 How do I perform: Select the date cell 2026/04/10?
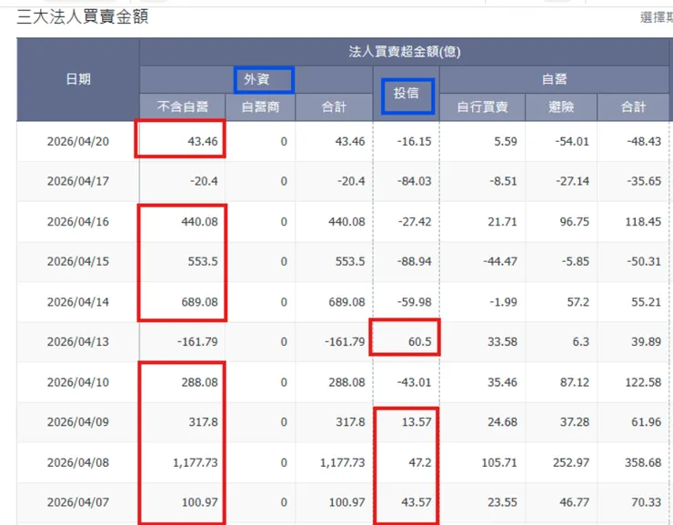click(78, 382)
